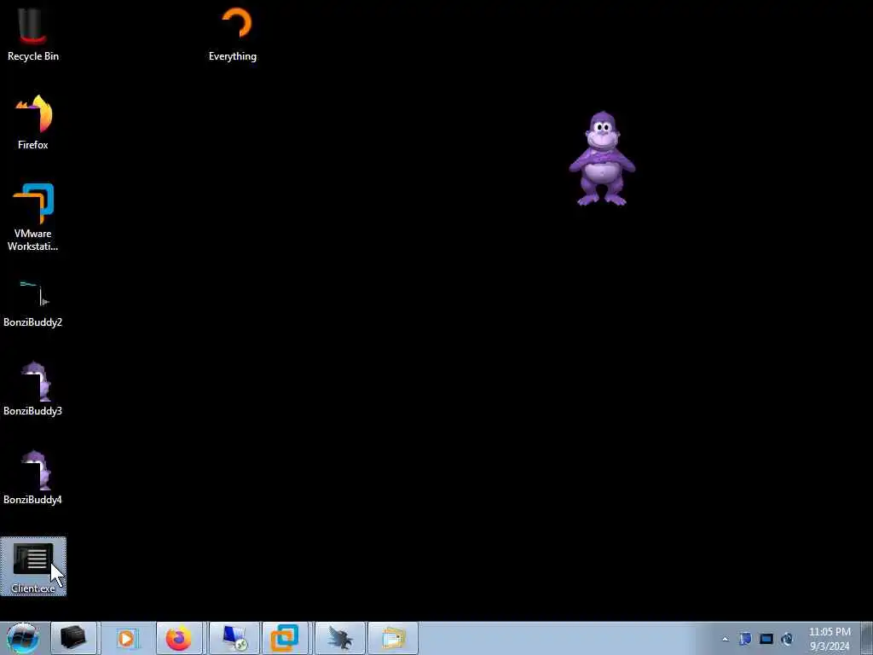The image size is (873, 655).
Task: Open VMware Workstation from the taskbar
Action: coord(285,638)
